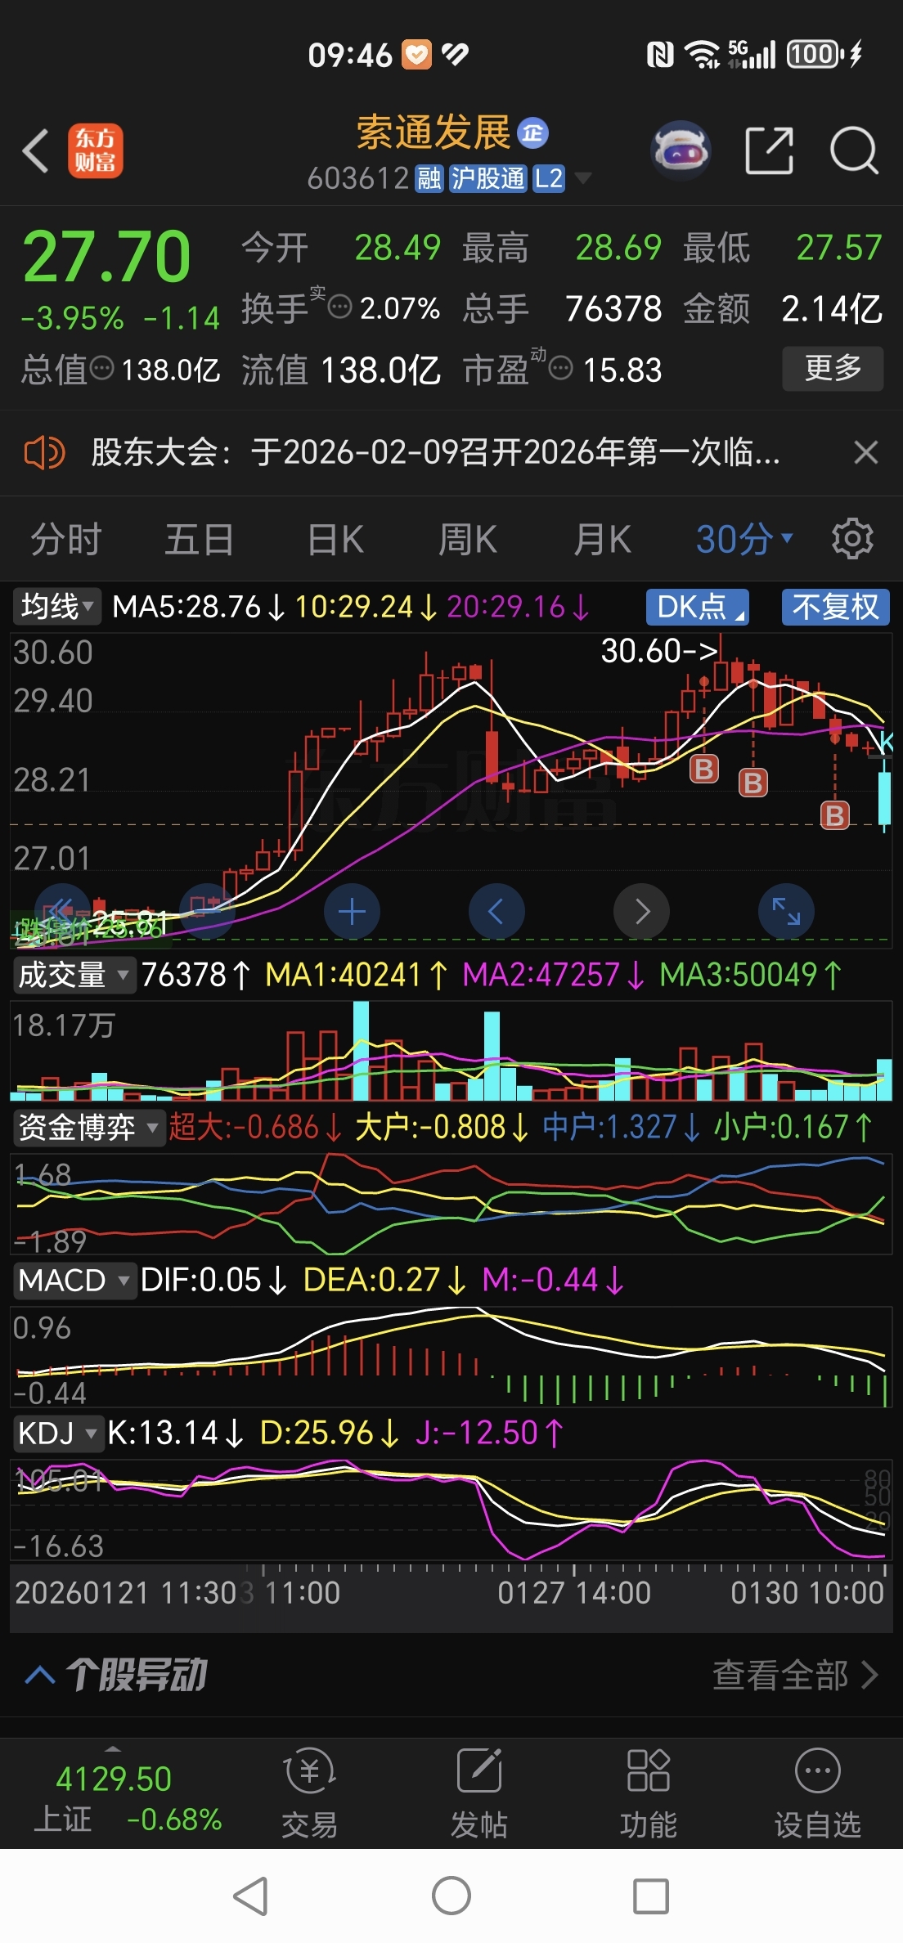Tap the stock name 索通发展
903x1943 pixels.
tap(434, 132)
